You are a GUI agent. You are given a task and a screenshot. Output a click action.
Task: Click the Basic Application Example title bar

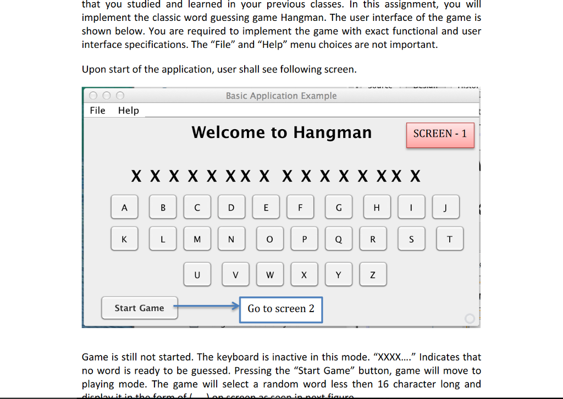click(x=281, y=95)
